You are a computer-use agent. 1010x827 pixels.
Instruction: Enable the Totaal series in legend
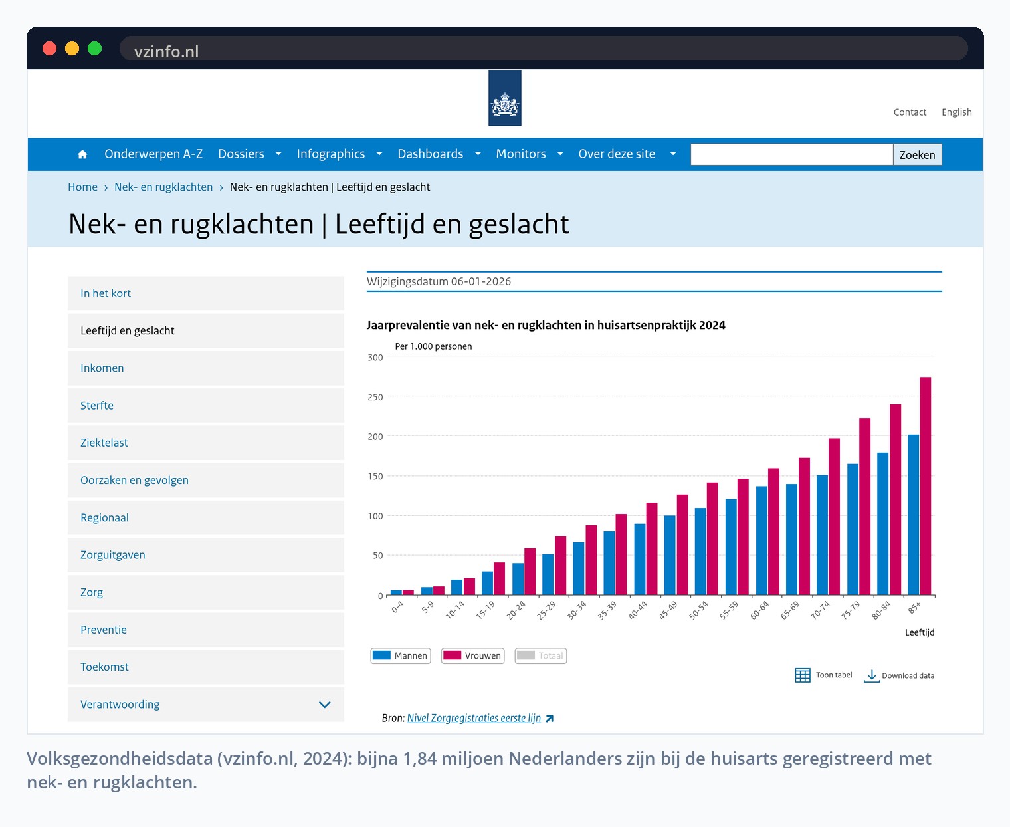[x=541, y=656]
